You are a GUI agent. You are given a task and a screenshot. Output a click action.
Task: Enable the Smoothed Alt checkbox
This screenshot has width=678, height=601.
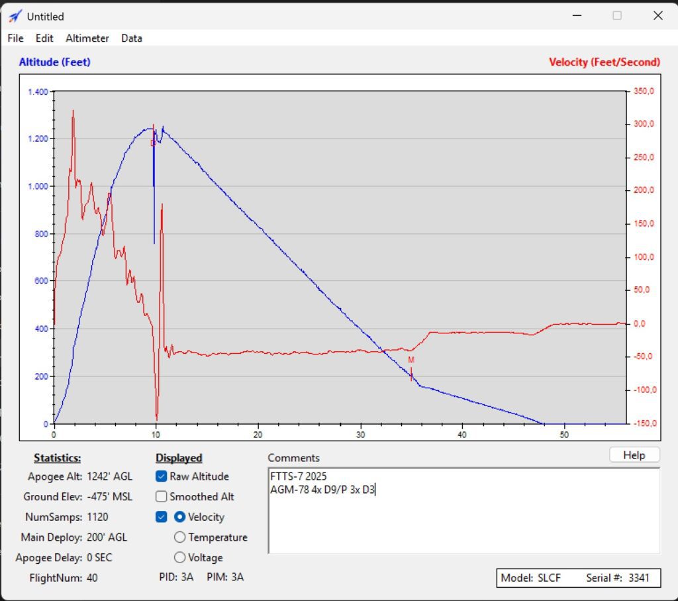(x=162, y=497)
